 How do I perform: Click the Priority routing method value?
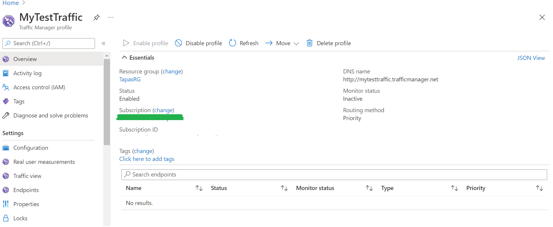(352, 118)
